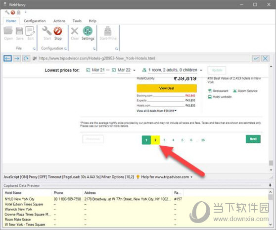The width and height of the screenshot is (276, 230).
Task: Click the browser pane vertical scrollbar thumb
Action: point(271,163)
